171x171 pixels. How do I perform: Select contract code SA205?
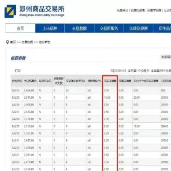pos(15,97)
